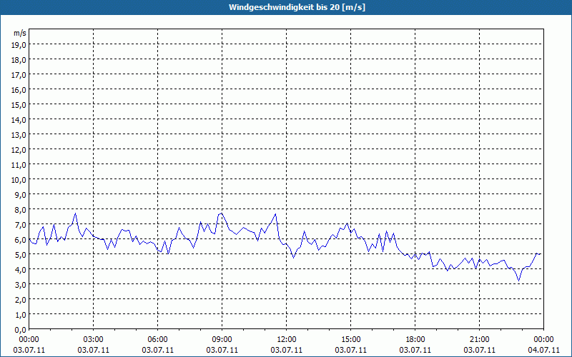Select the '18,0' y-axis label
The height and width of the screenshot is (357, 572).
point(19,60)
